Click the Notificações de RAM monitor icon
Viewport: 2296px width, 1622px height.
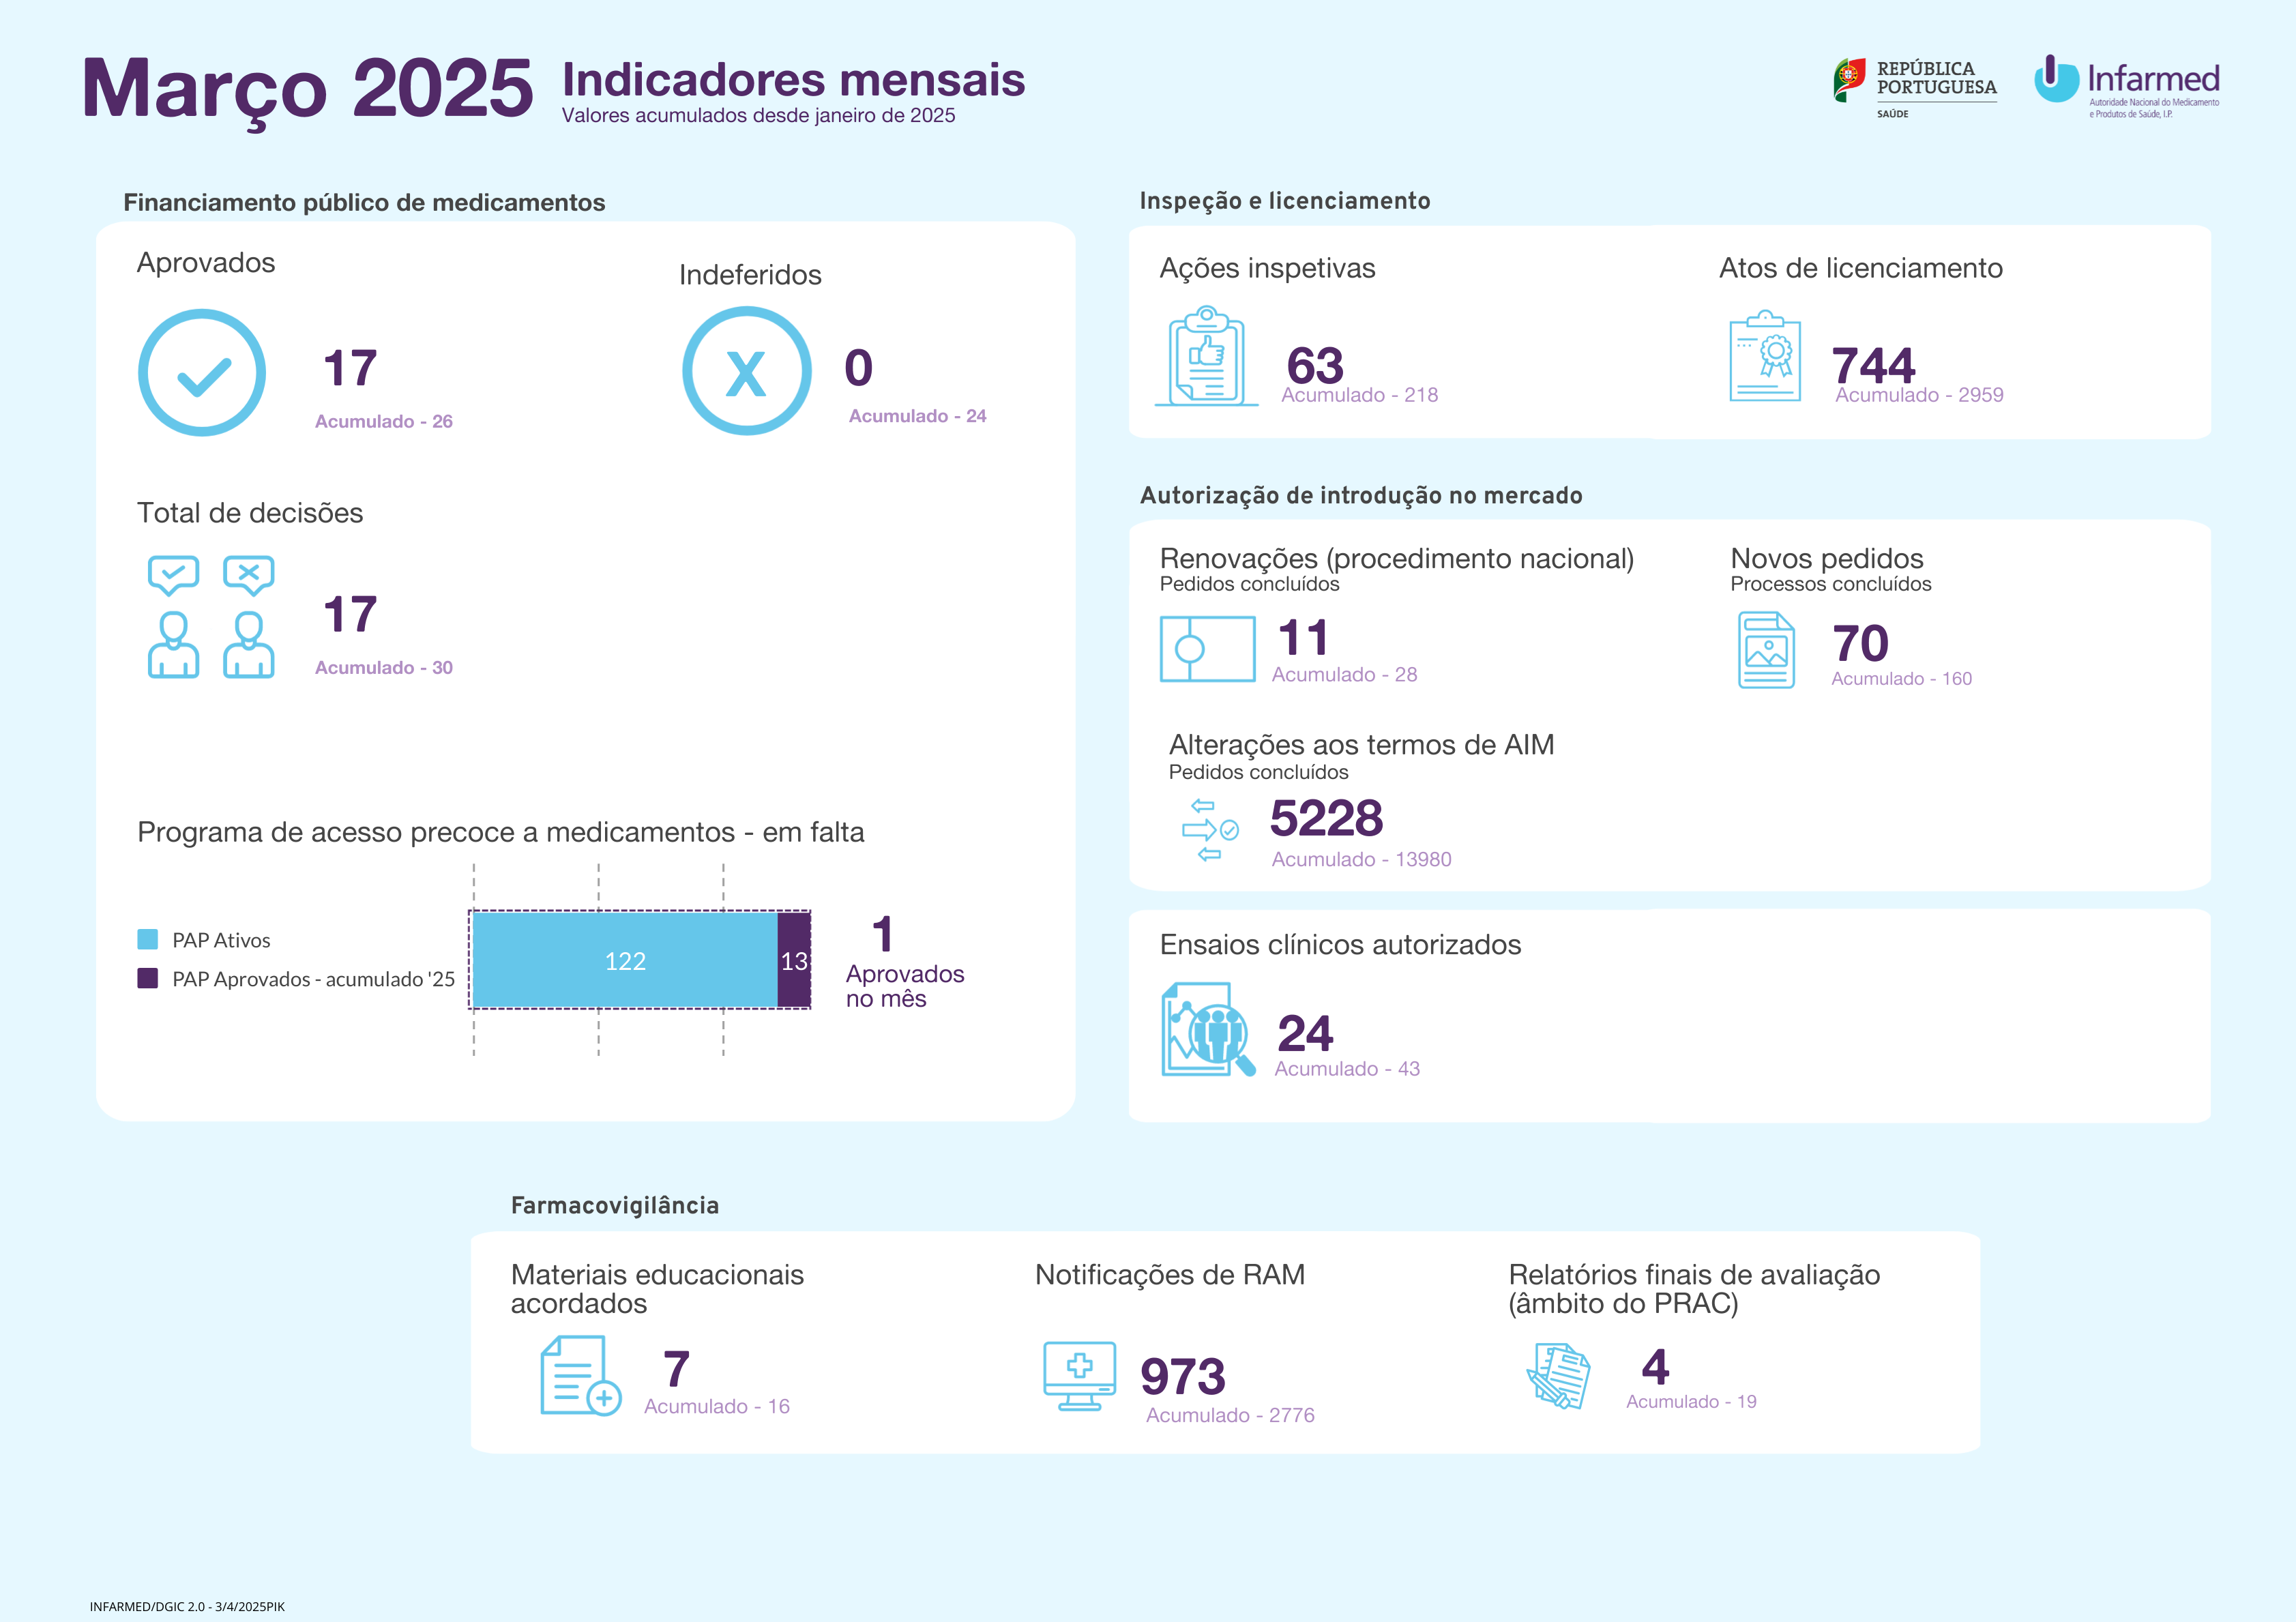[x=1079, y=1376]
